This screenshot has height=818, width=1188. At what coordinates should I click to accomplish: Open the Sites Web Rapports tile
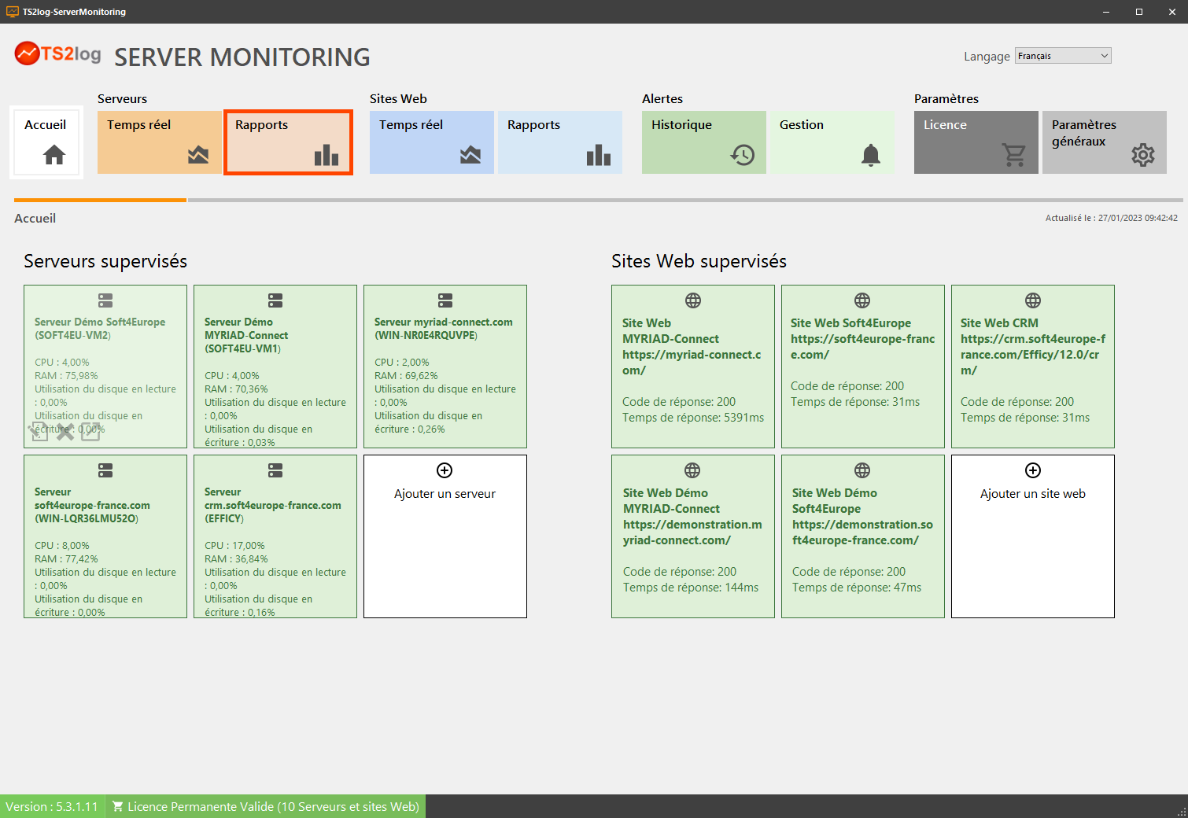[560, 142]
